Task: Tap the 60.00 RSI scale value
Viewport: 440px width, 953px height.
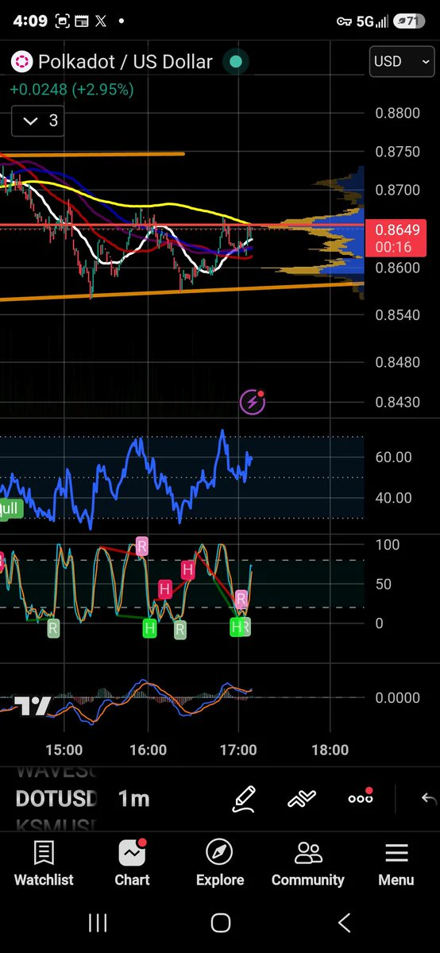Action: pos(392,457)
